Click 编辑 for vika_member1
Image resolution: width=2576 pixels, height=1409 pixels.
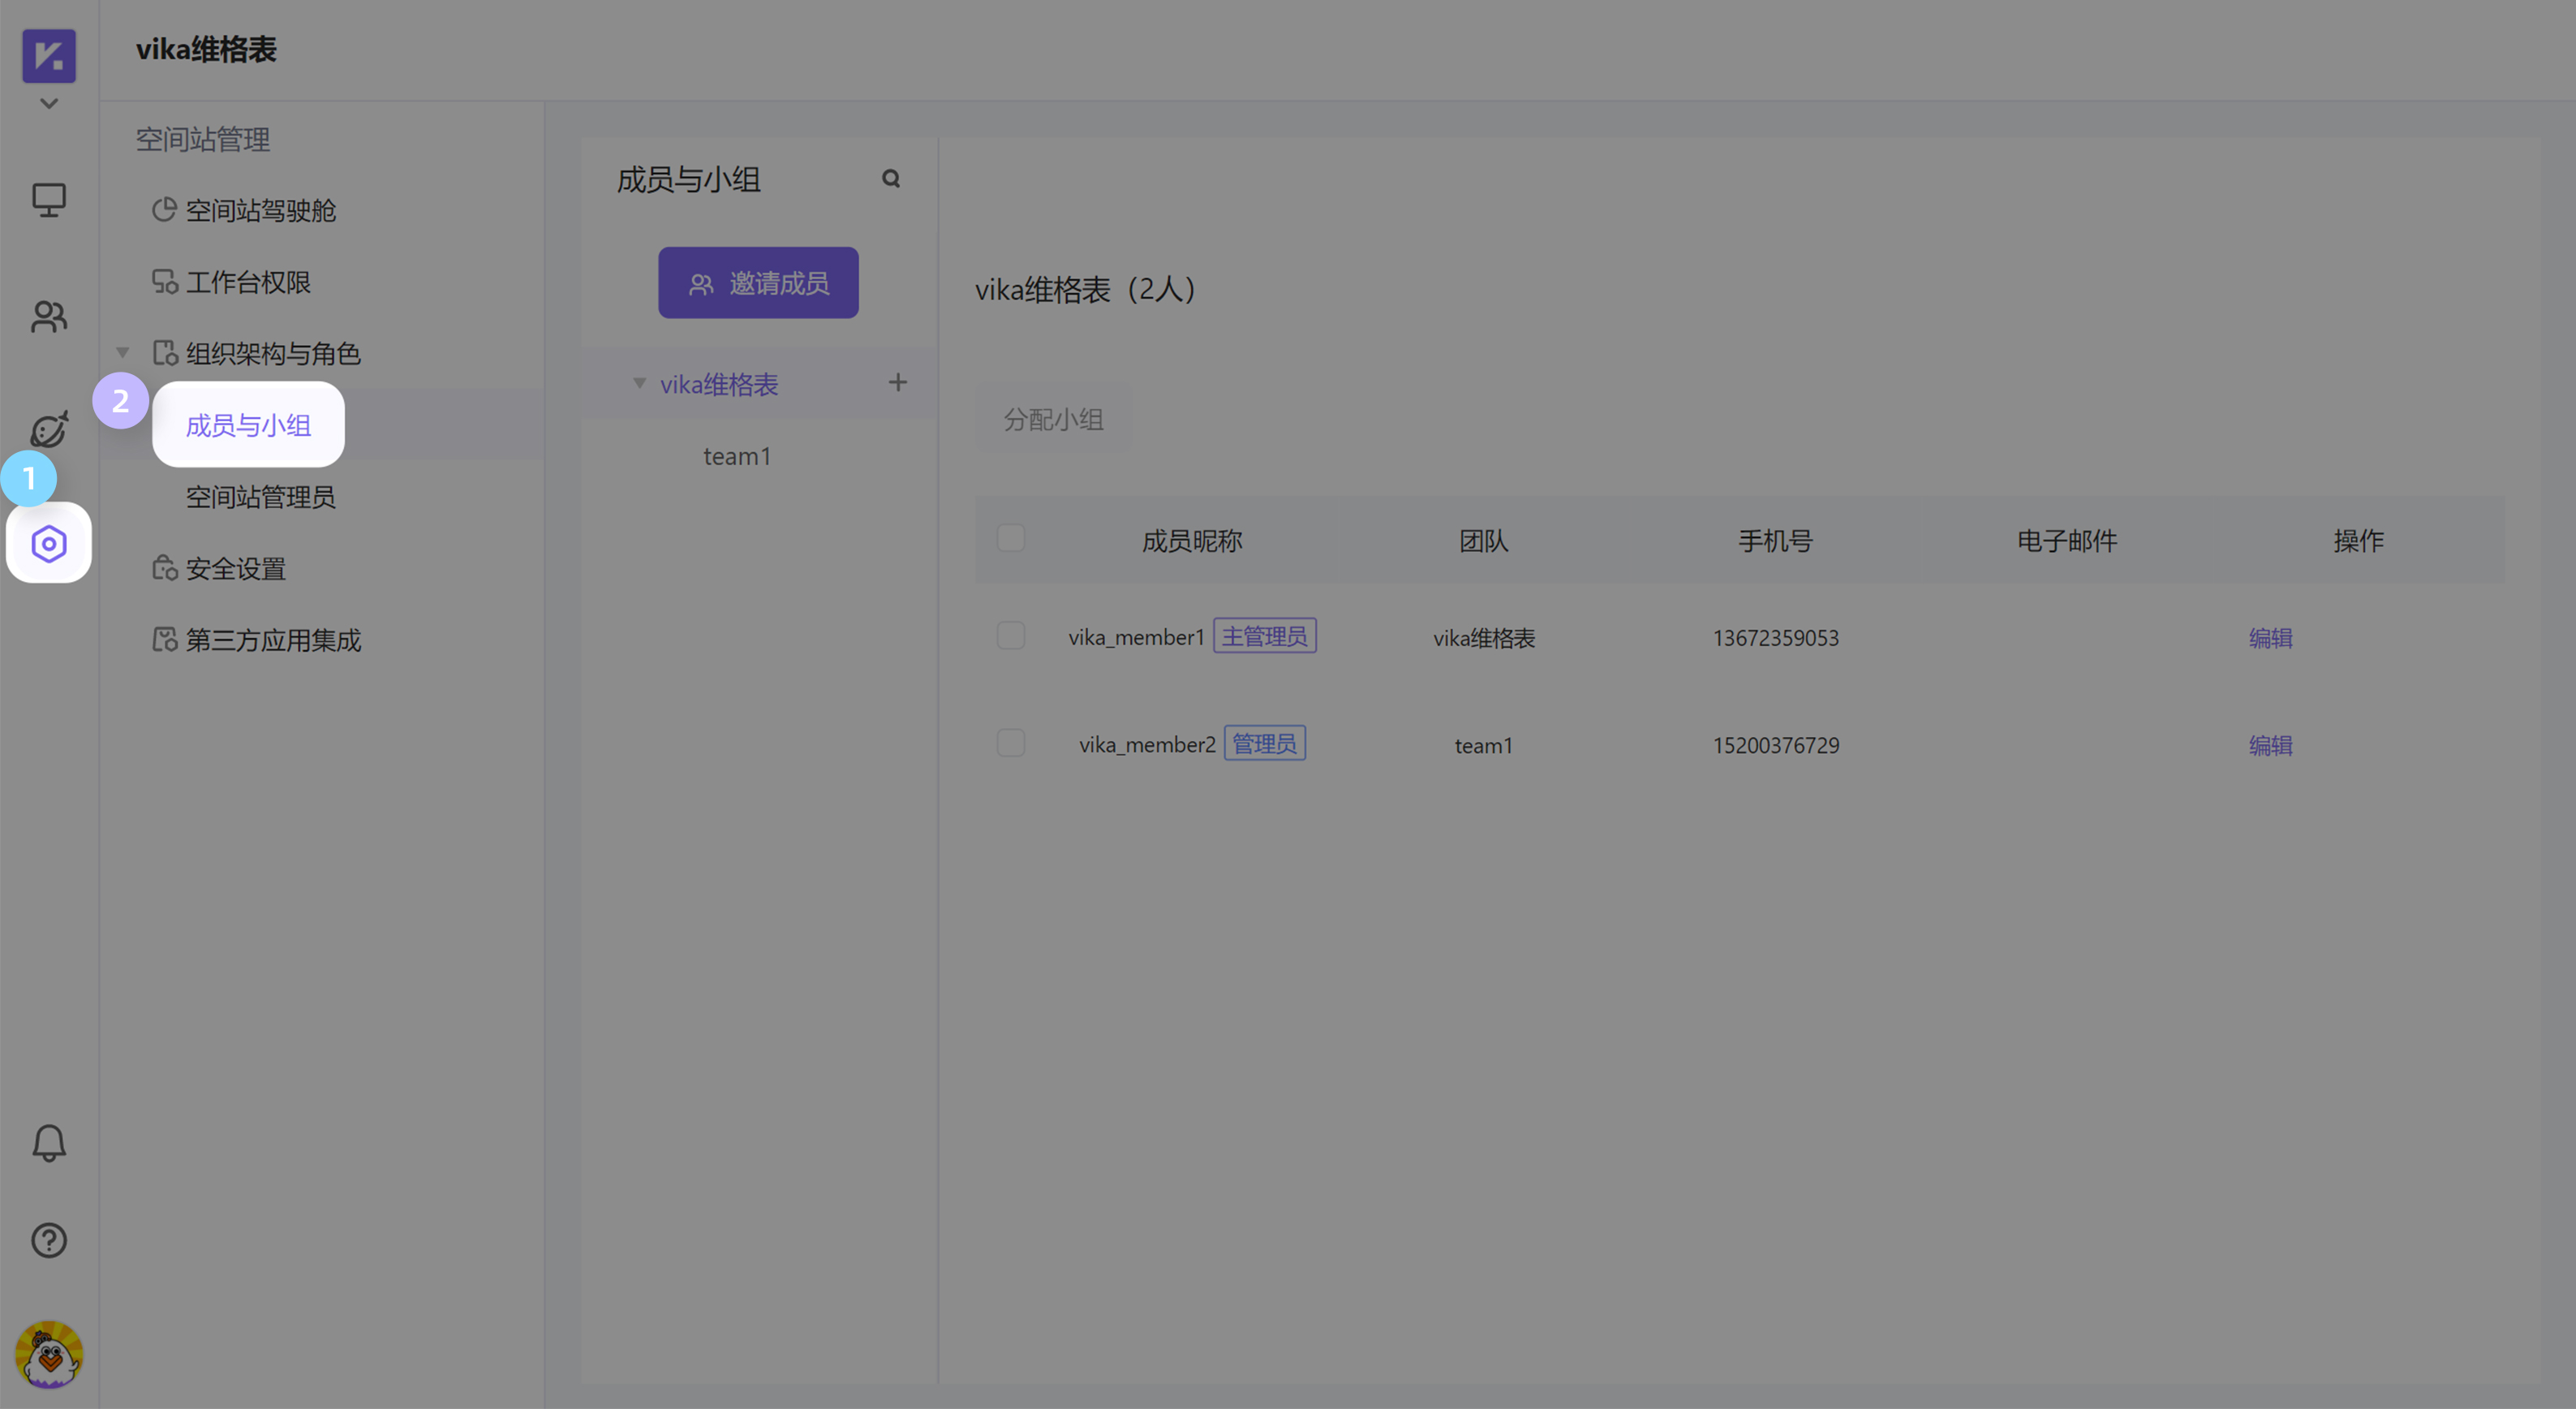pyautogui.click(x=2270, y=637)
